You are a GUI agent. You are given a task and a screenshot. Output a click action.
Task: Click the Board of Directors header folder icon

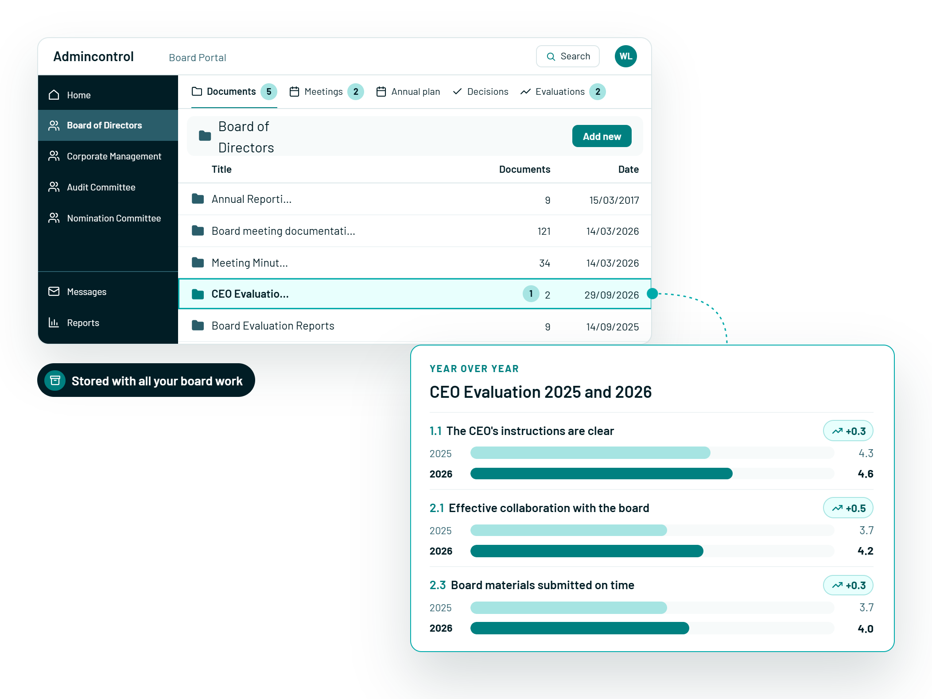[x=205, y=136]
